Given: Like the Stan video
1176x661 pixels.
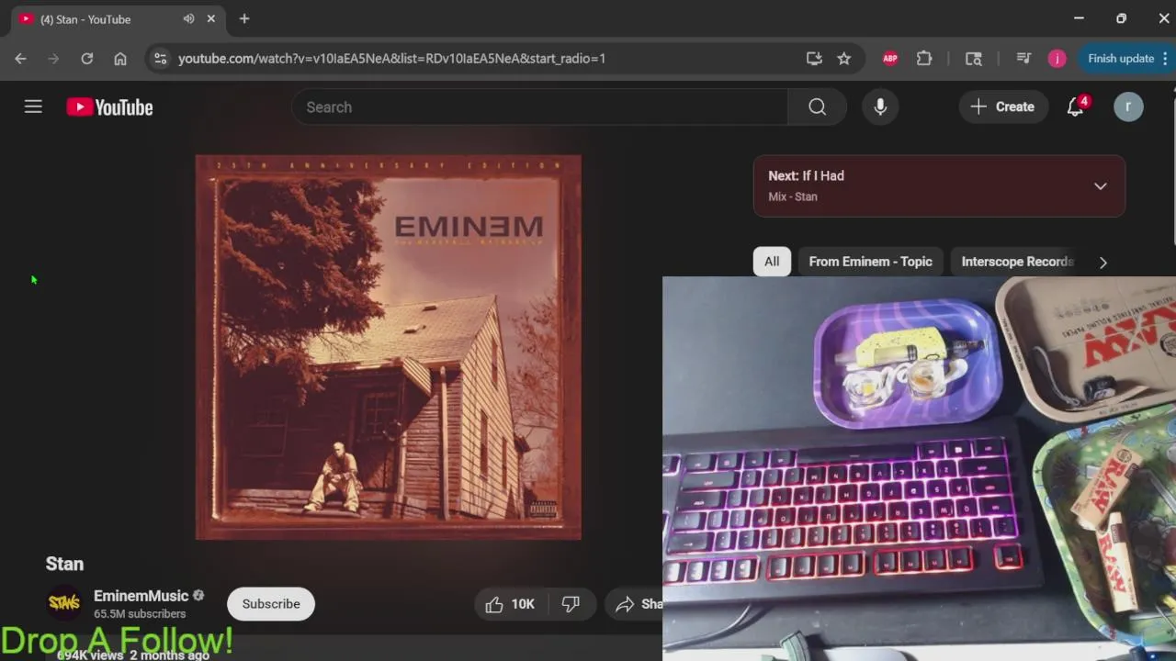Looking at the screenshot, I should pos(510,604).
